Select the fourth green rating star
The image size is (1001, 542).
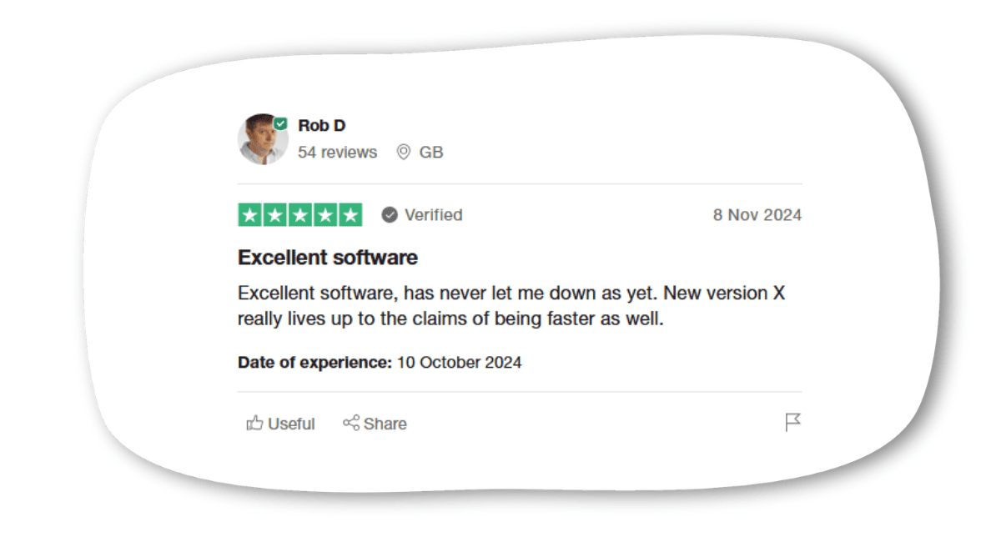pos(325,215)
